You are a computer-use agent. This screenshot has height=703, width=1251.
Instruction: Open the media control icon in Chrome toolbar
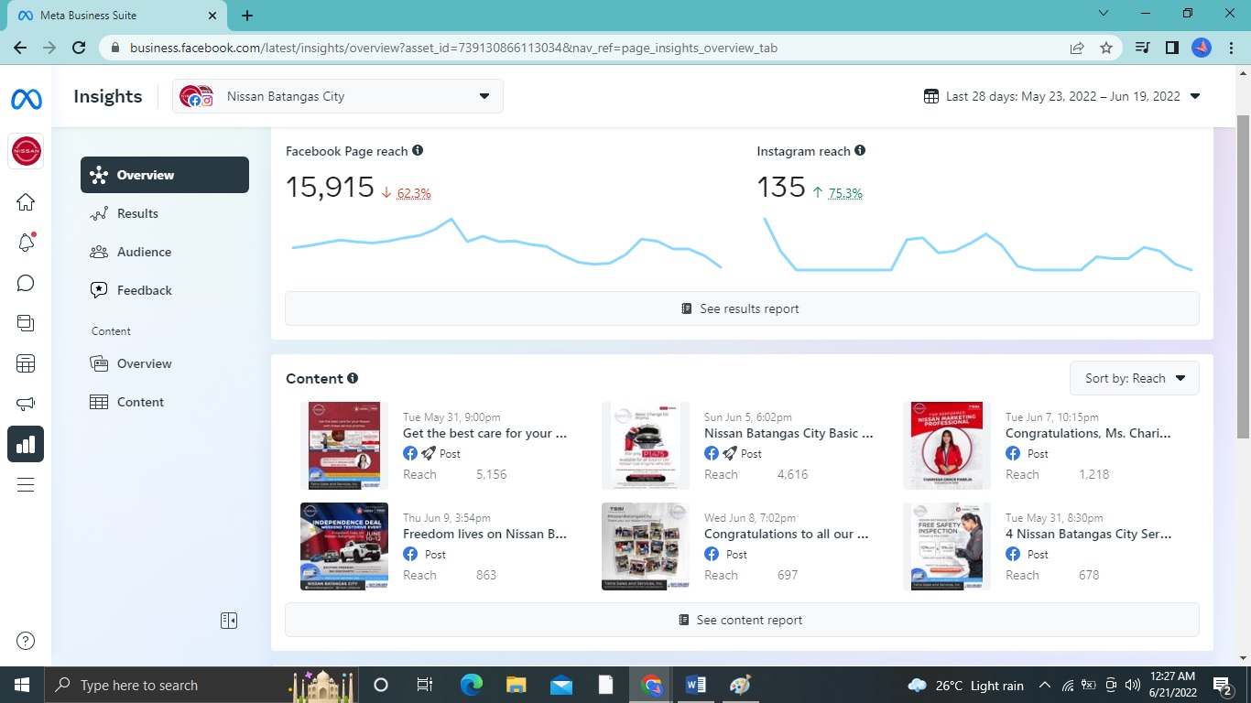coord(1142,48)
